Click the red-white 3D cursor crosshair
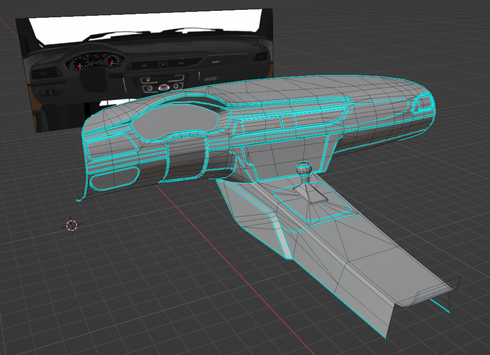Viewport: 490px width, 355px height. click(x=72, y=225)
